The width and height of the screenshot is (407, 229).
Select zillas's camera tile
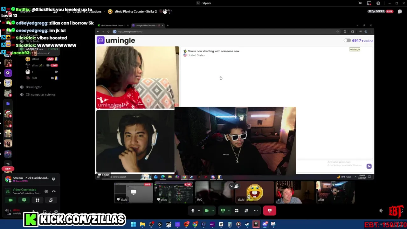335,192
